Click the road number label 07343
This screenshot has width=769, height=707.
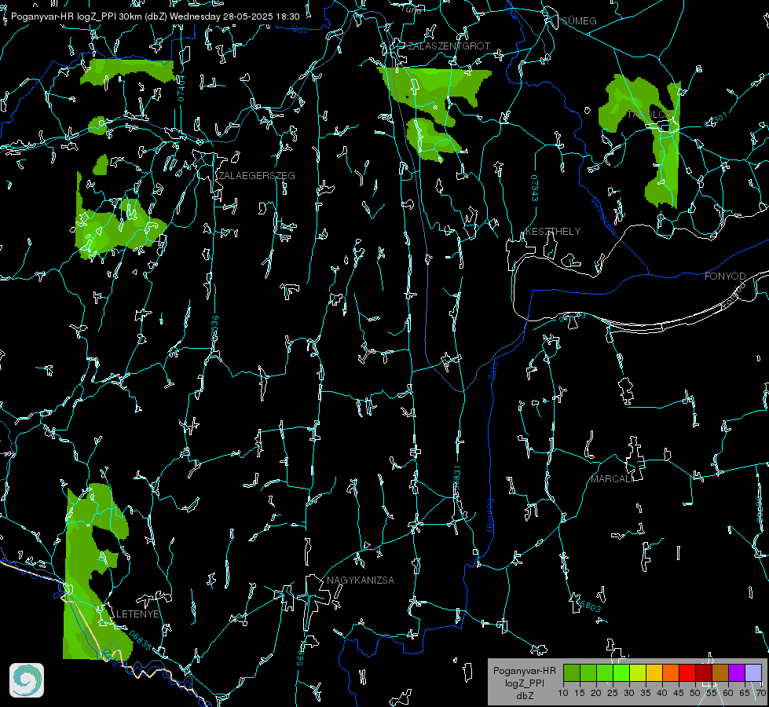click(x=535, y=188)
